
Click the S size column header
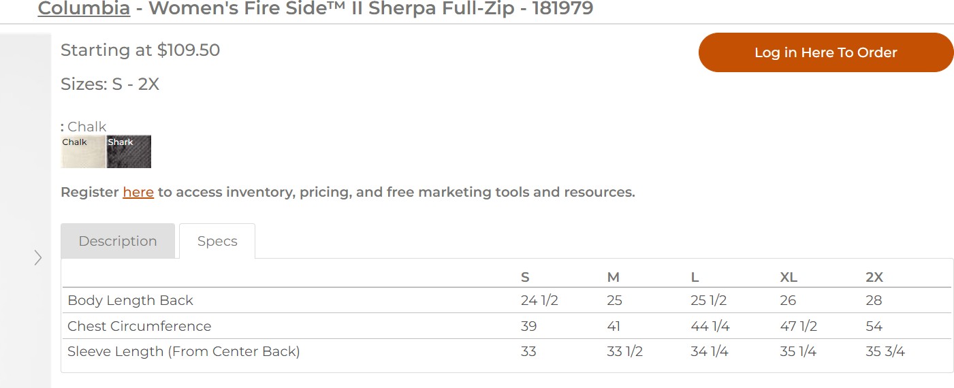pyautogui.click(x=525, y=277)
